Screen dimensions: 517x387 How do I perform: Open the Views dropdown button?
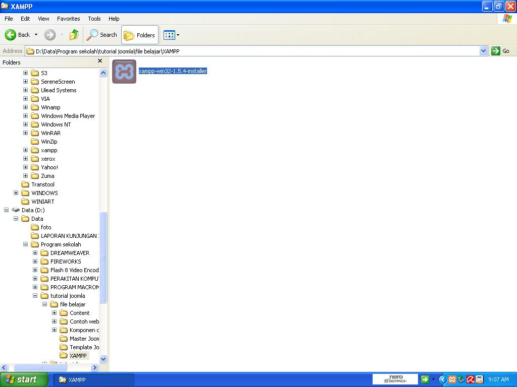(x=172, y=35)
